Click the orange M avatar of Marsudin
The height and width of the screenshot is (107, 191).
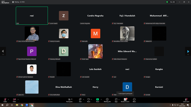point(95,34)
